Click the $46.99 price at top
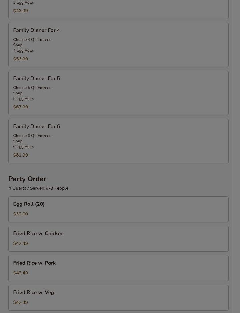240x313 pixels. point(21,11)
